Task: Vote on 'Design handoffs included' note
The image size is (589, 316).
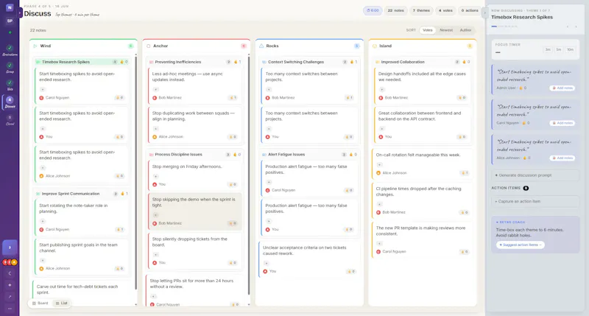Action: point(462,98)
